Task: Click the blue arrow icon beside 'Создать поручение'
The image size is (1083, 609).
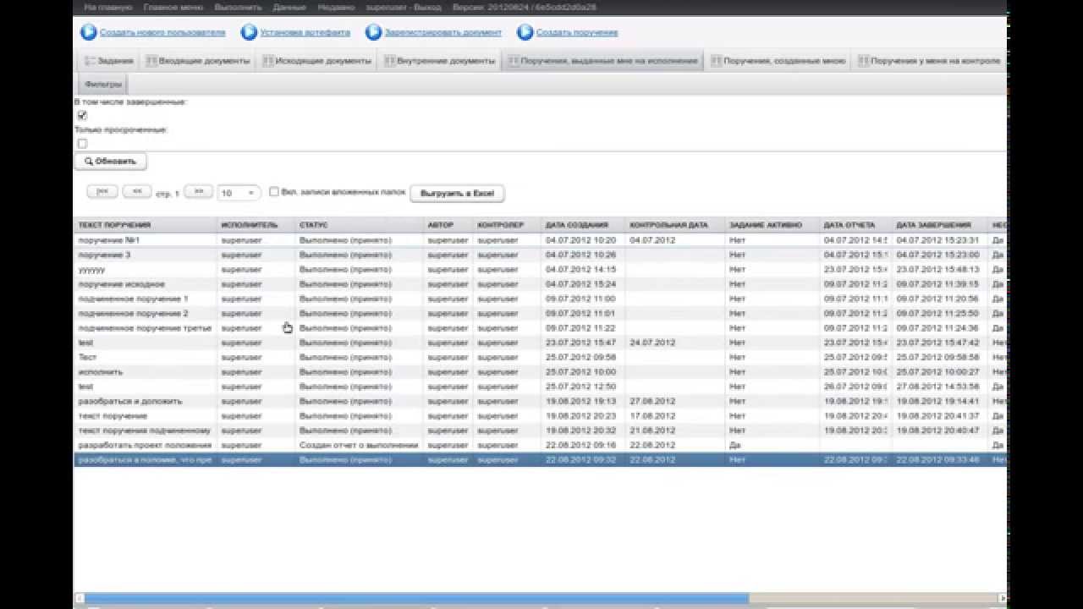Action: click(525, 32)
